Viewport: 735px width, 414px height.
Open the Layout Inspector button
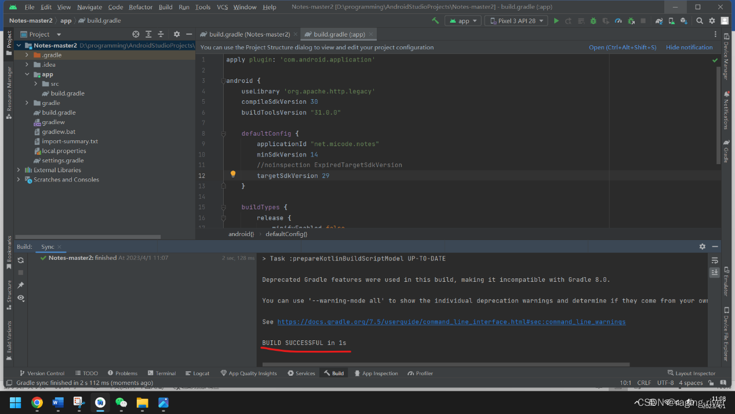point(692,373)
